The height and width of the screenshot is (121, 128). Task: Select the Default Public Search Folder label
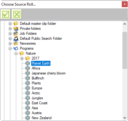coord(41,38)
